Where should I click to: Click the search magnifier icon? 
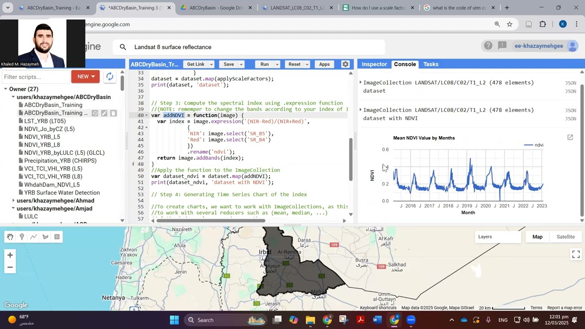122,47
